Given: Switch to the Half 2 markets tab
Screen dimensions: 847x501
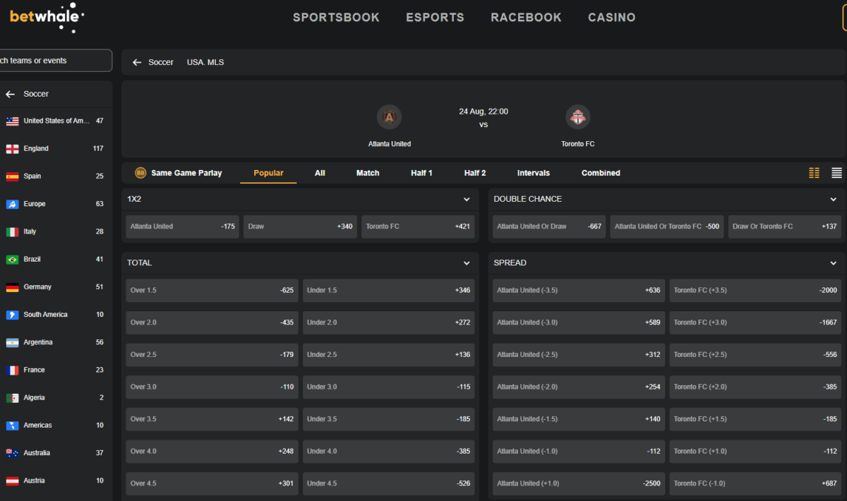Looking at the screenshot, I should tap(475, 173).
